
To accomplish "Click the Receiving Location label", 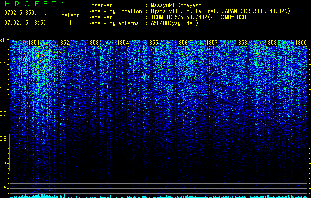I will tap(115, 11).
